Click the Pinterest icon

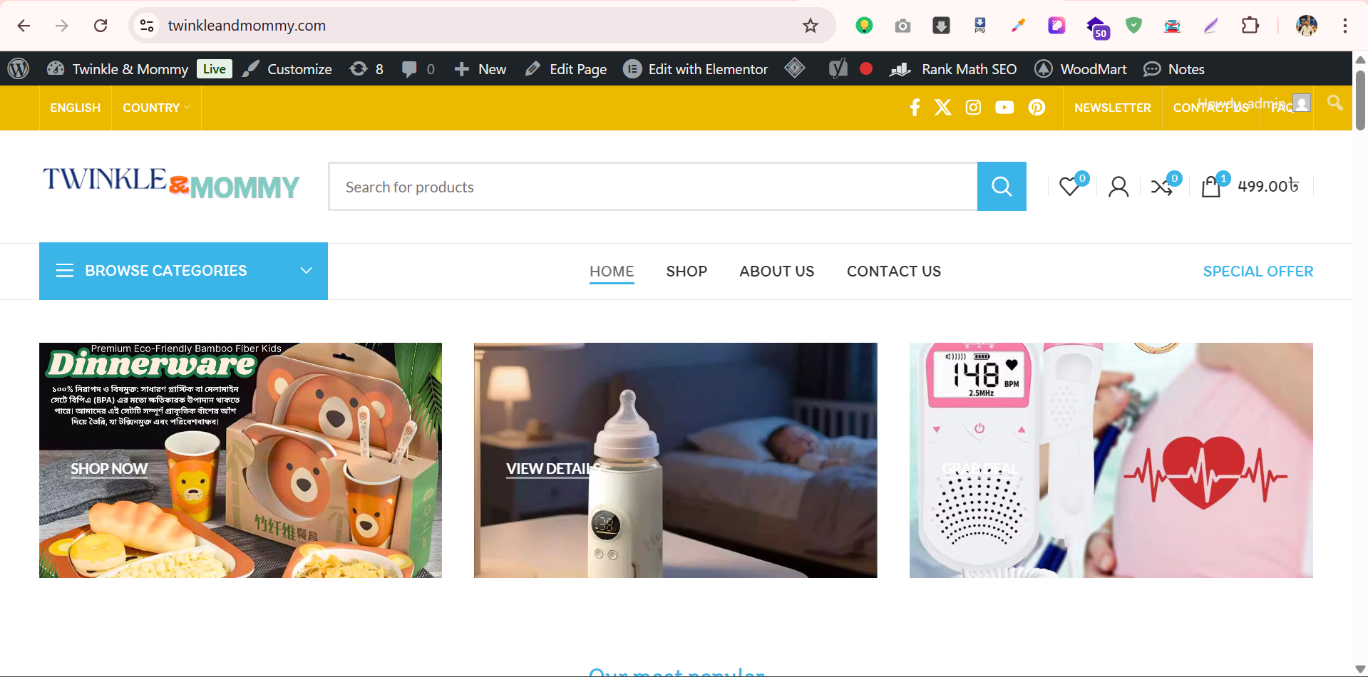1037,108
